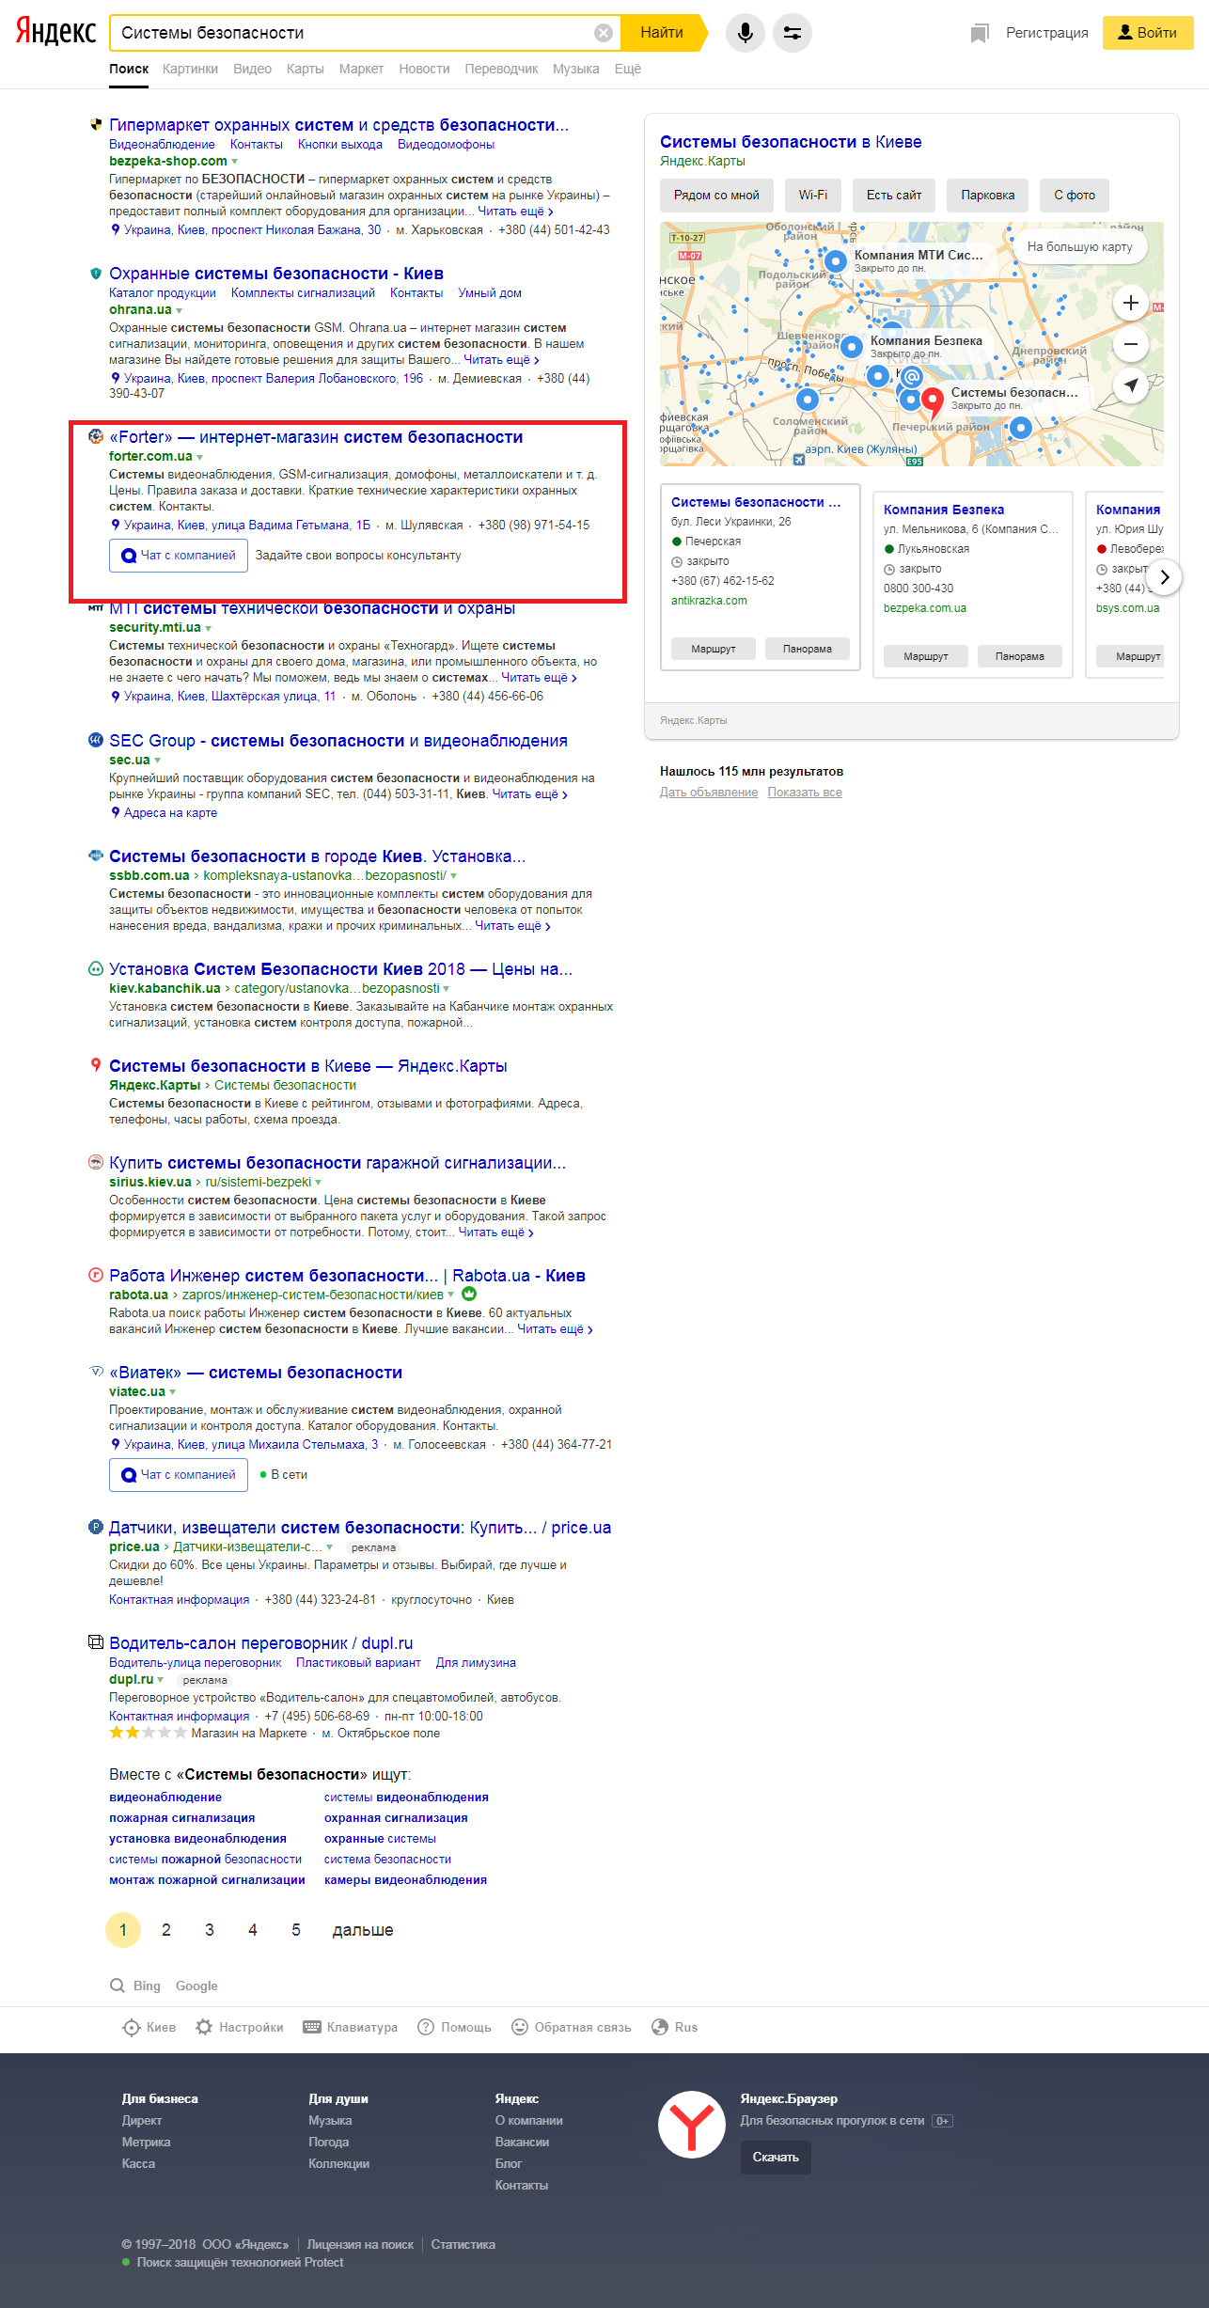
Task: Zoom out on the Kiev map
Action: (x=1131, y=344)
